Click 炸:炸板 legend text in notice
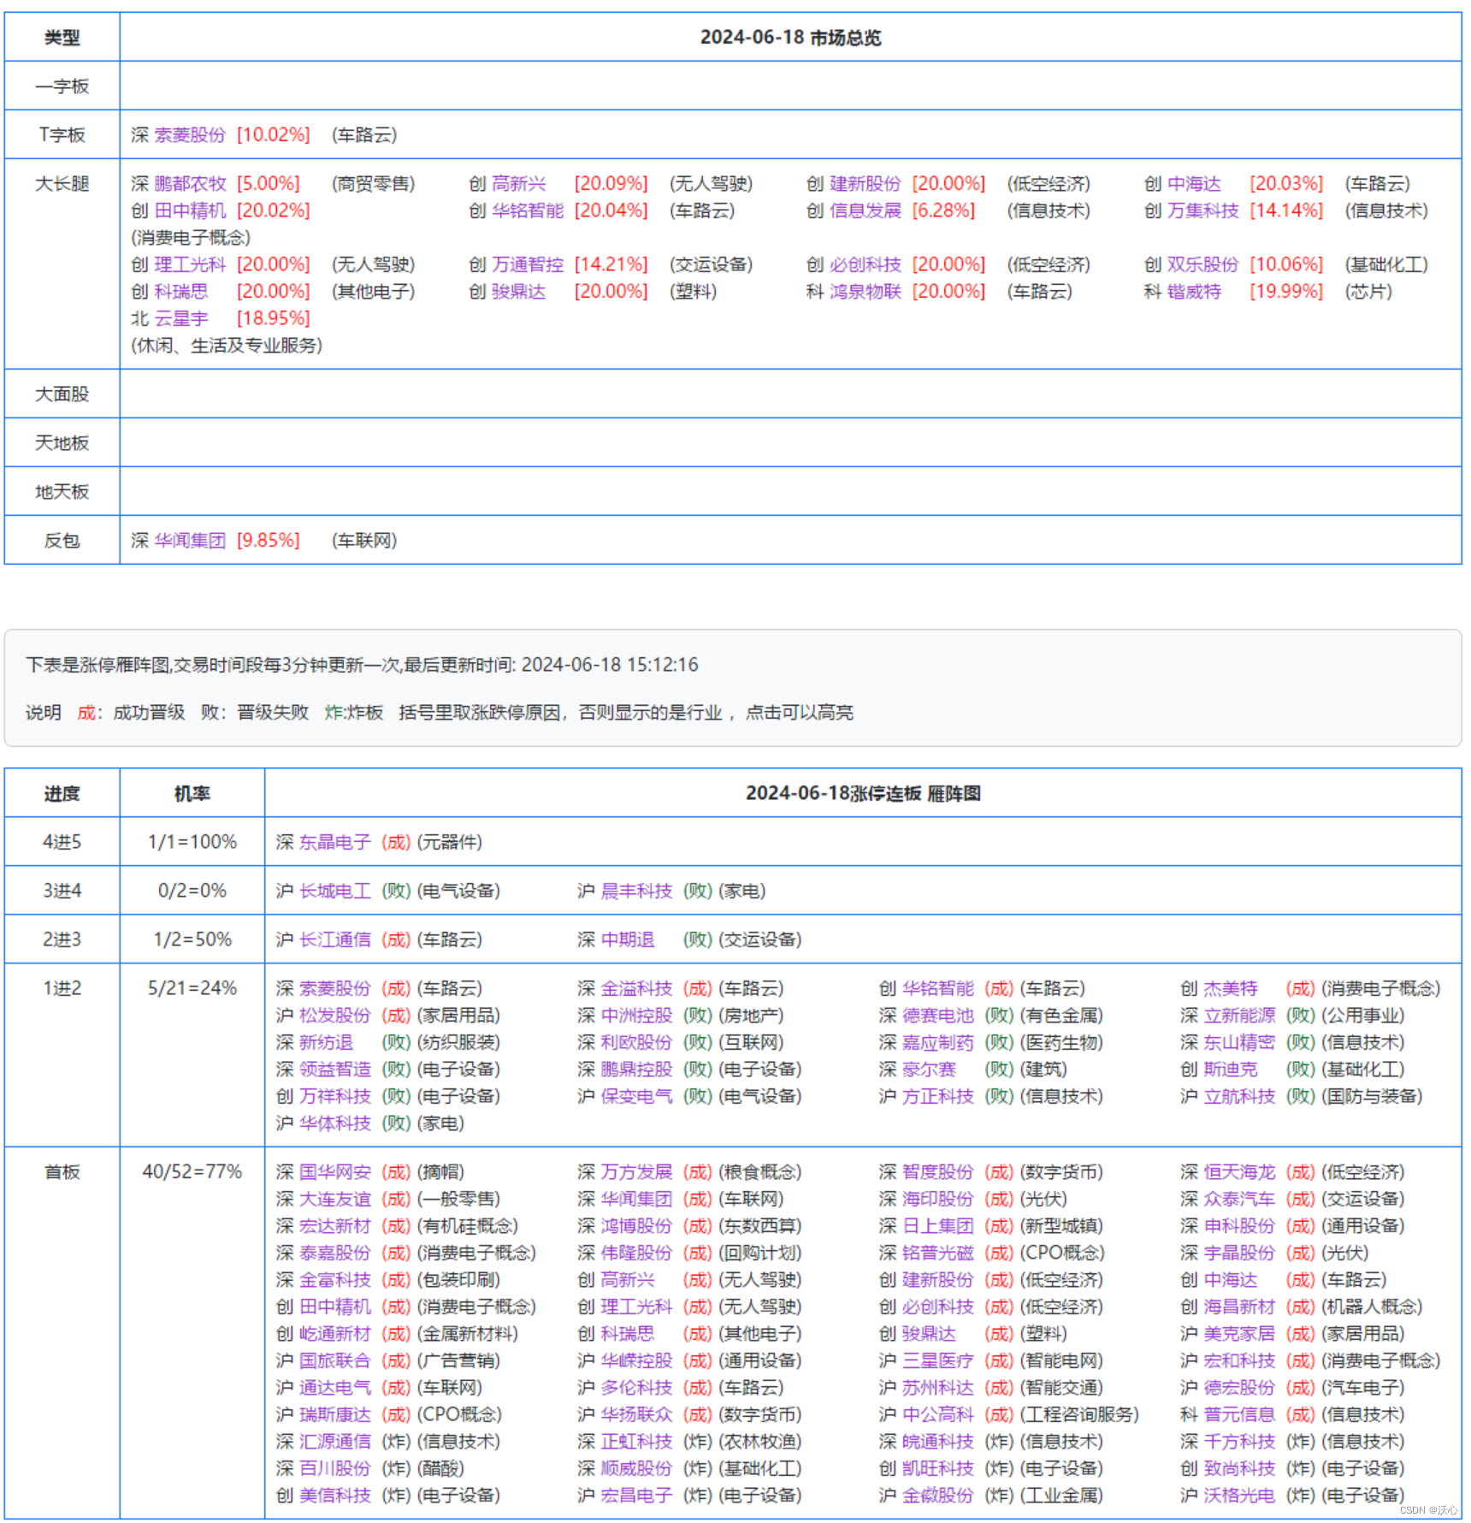 [354, 712]
